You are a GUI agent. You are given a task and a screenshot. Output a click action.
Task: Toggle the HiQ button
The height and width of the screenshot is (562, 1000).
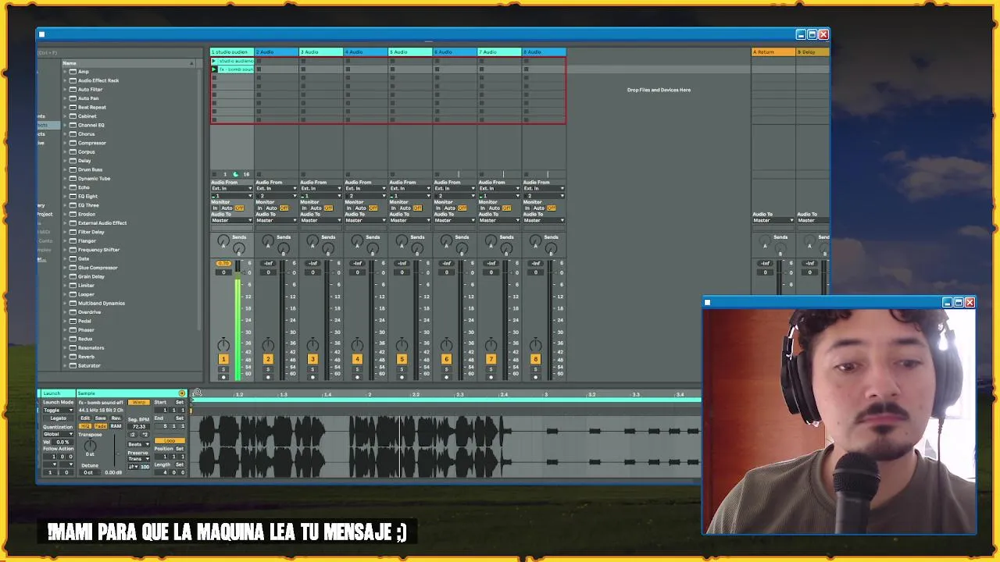[x=85, y=426]
